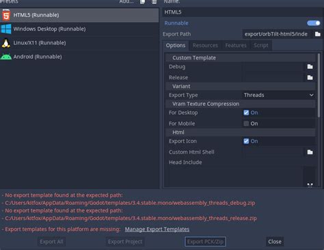Delete preset using the trash icon
Viewport: 324px width, 250px height.
point(154,2)
